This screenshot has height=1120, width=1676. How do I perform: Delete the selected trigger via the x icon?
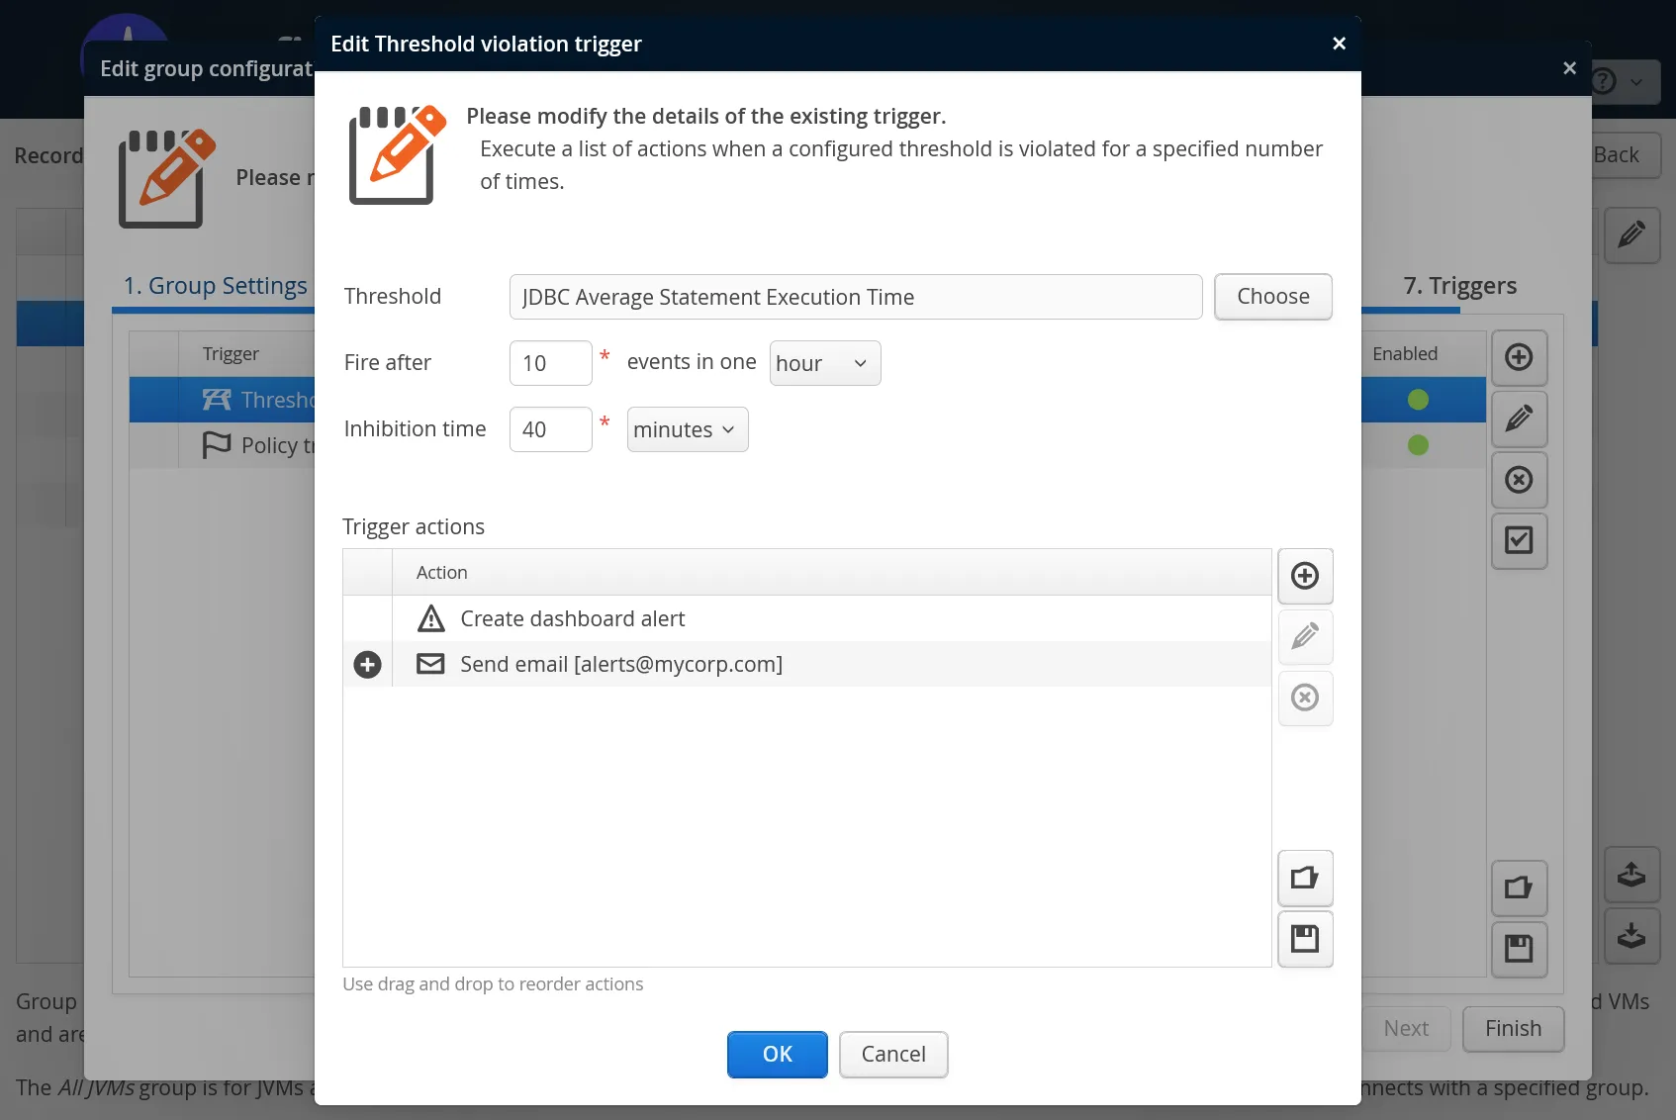(x=1520, y=480)
